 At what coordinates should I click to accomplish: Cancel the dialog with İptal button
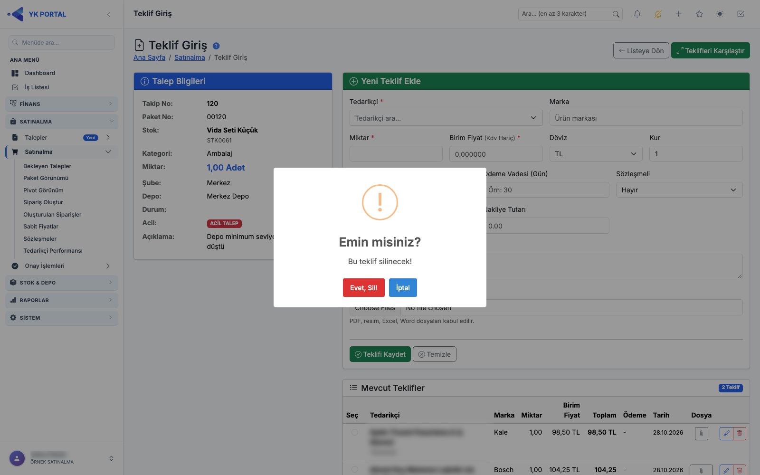[403, 288]
